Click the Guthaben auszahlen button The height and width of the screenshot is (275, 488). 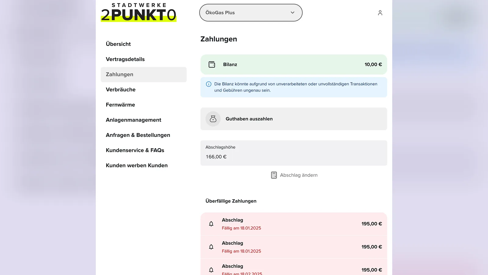294,119
